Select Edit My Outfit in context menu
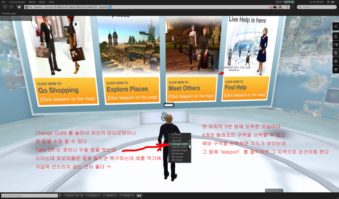 [x=180, y=147]
